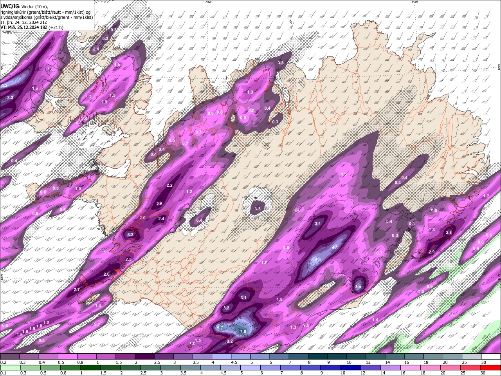Click the '2.8' precipitation value on the map
This screenshot has height=376, width=501.
point(449,233)
